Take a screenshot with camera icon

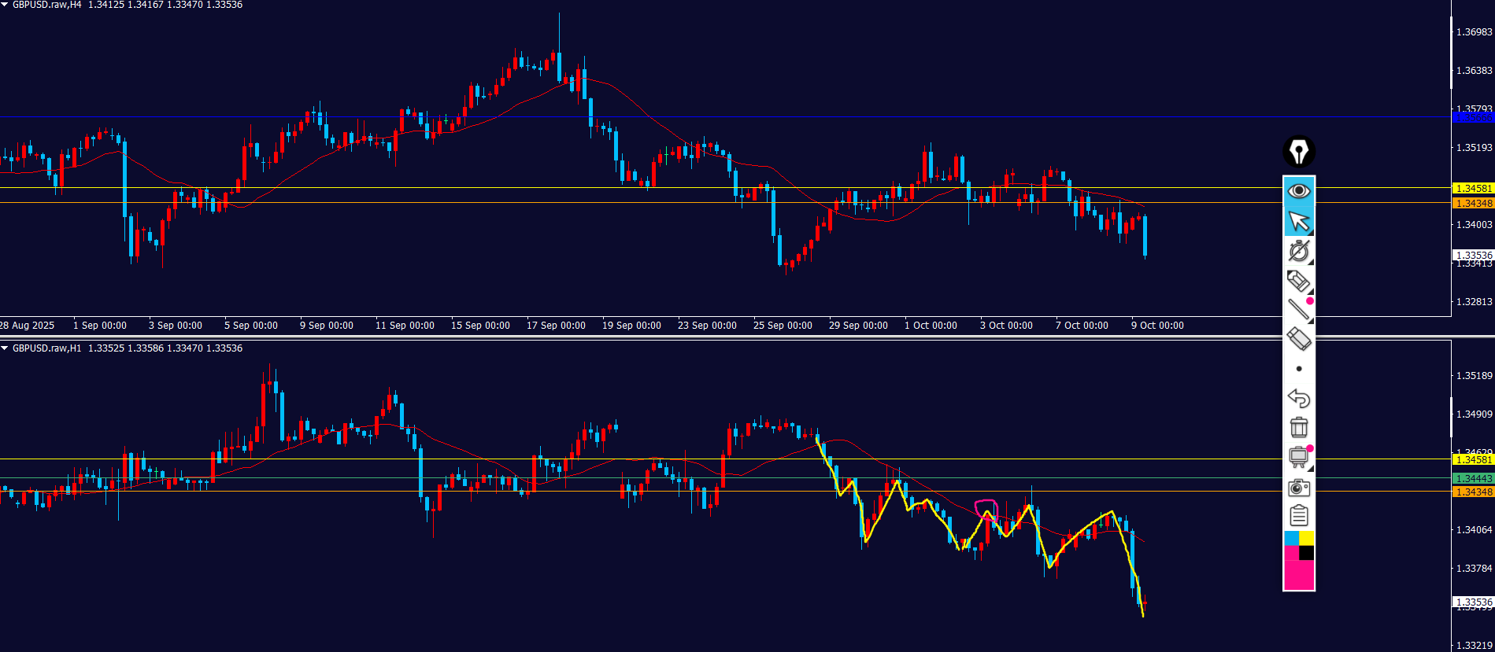[x=1298, y=488]
